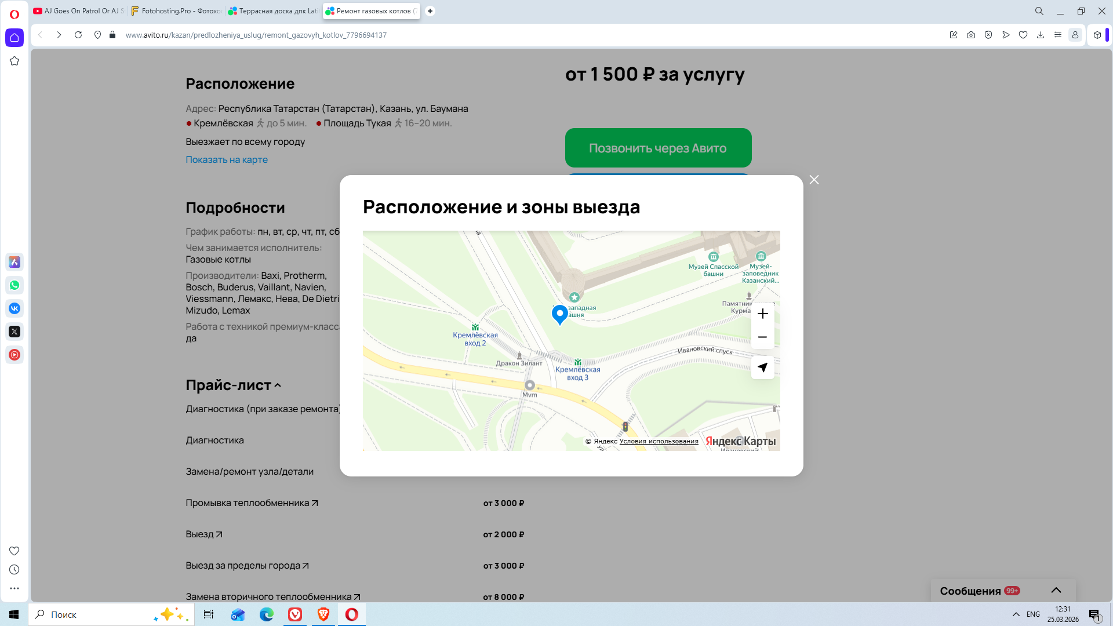Click the map geolocation arrow button
Viewport: 1113px width, 626px height.
pos(762,367)
